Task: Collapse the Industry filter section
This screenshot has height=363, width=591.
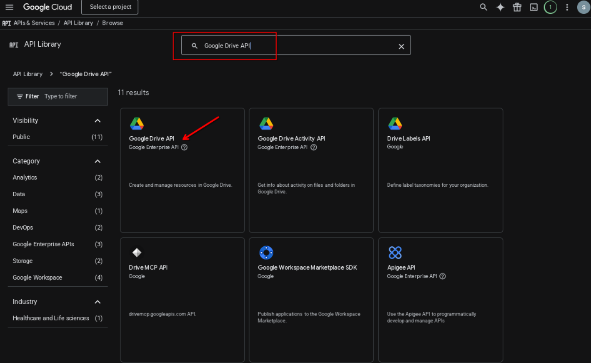Action: point(97,302)
